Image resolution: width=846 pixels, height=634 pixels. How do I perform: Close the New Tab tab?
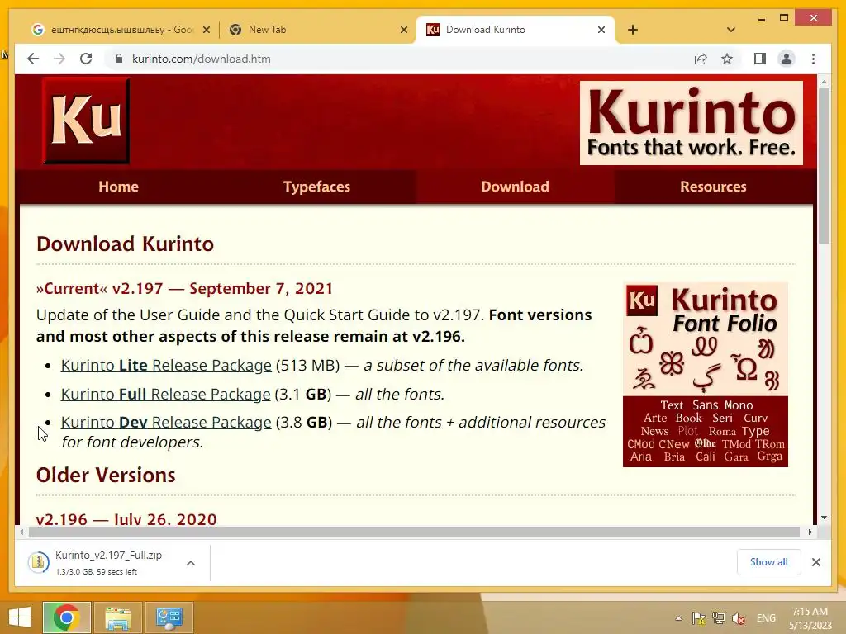[403, 30]
